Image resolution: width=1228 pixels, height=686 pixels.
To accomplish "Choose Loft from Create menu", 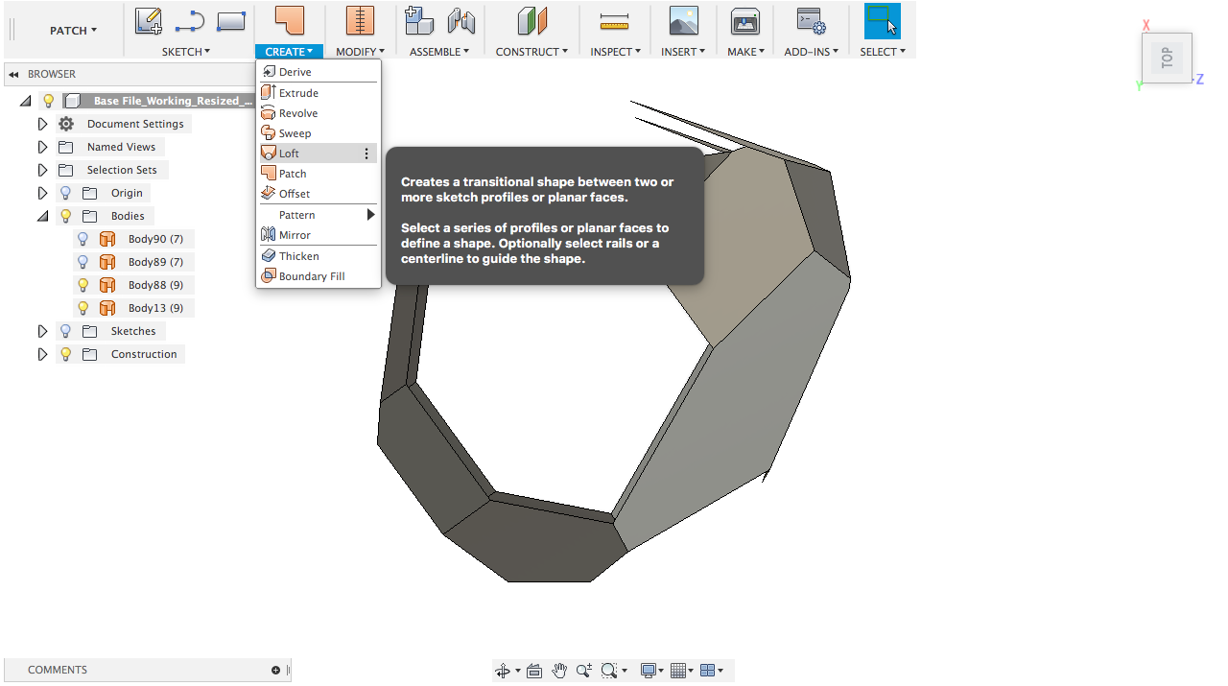I will 319,154.
